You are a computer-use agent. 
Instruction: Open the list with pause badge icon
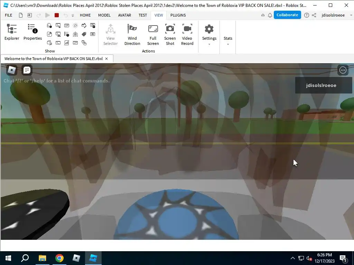93,26
